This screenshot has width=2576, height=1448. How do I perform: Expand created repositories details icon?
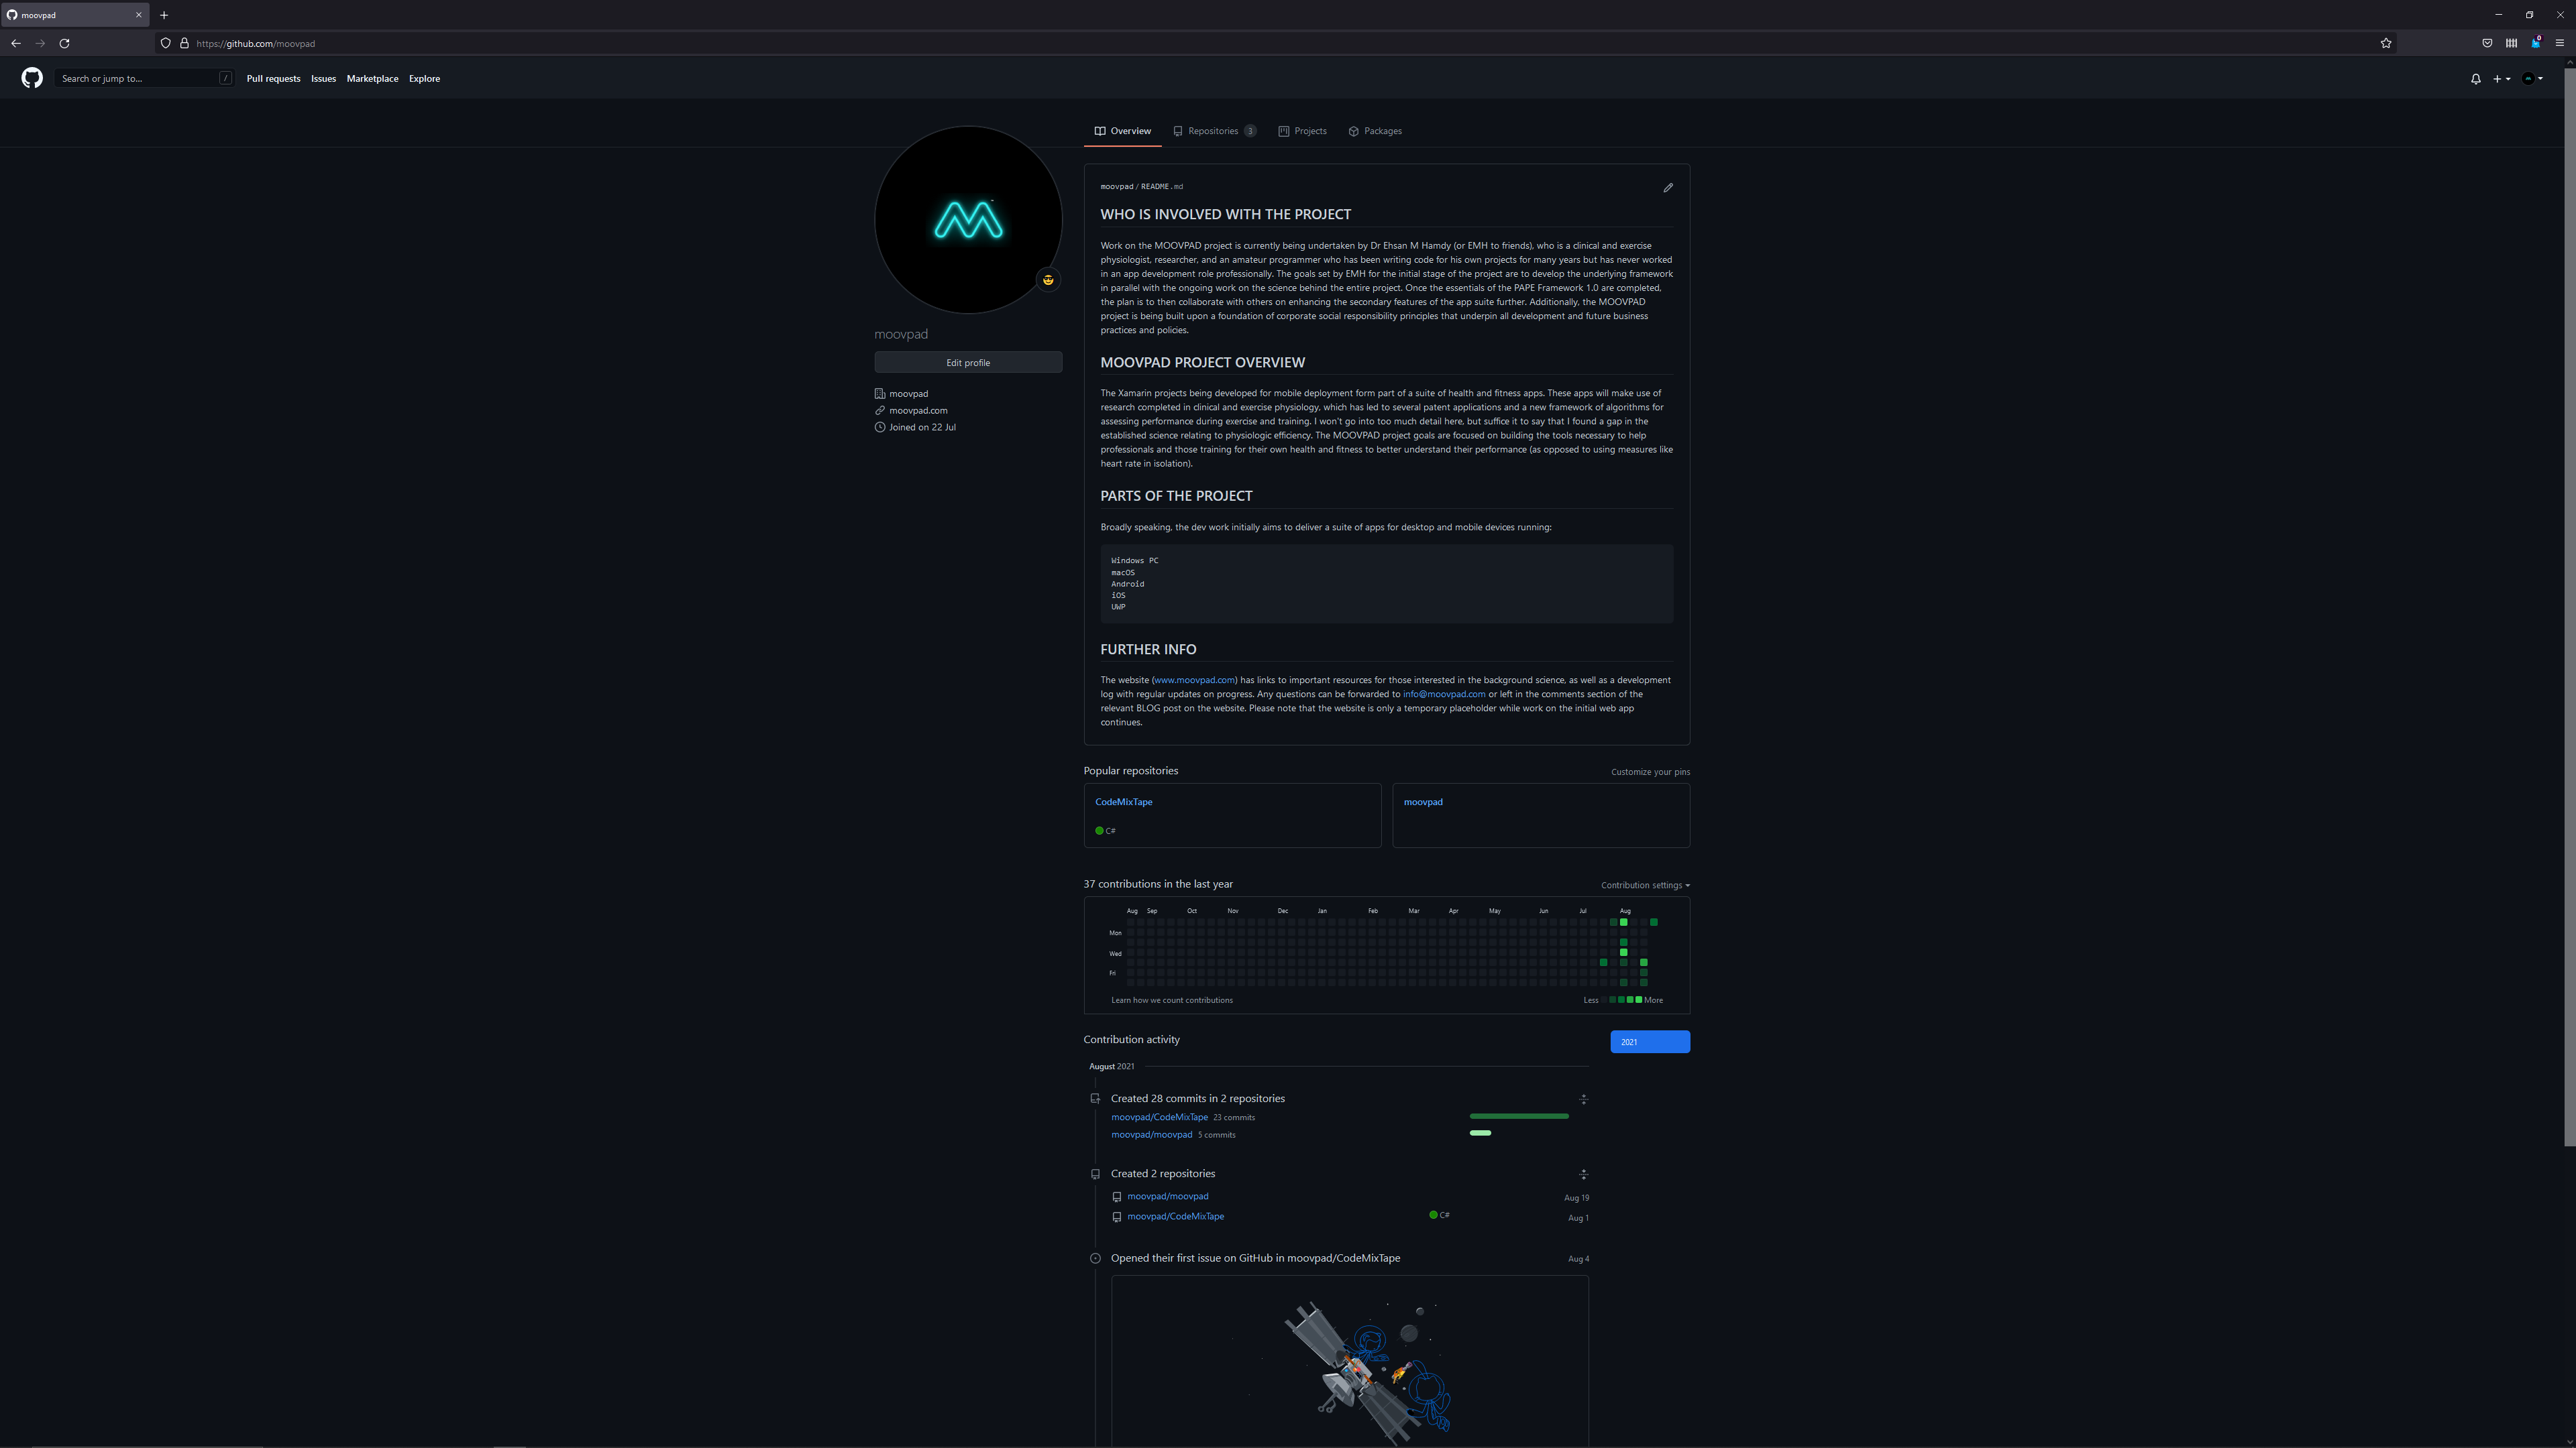click(1583, 1174)
